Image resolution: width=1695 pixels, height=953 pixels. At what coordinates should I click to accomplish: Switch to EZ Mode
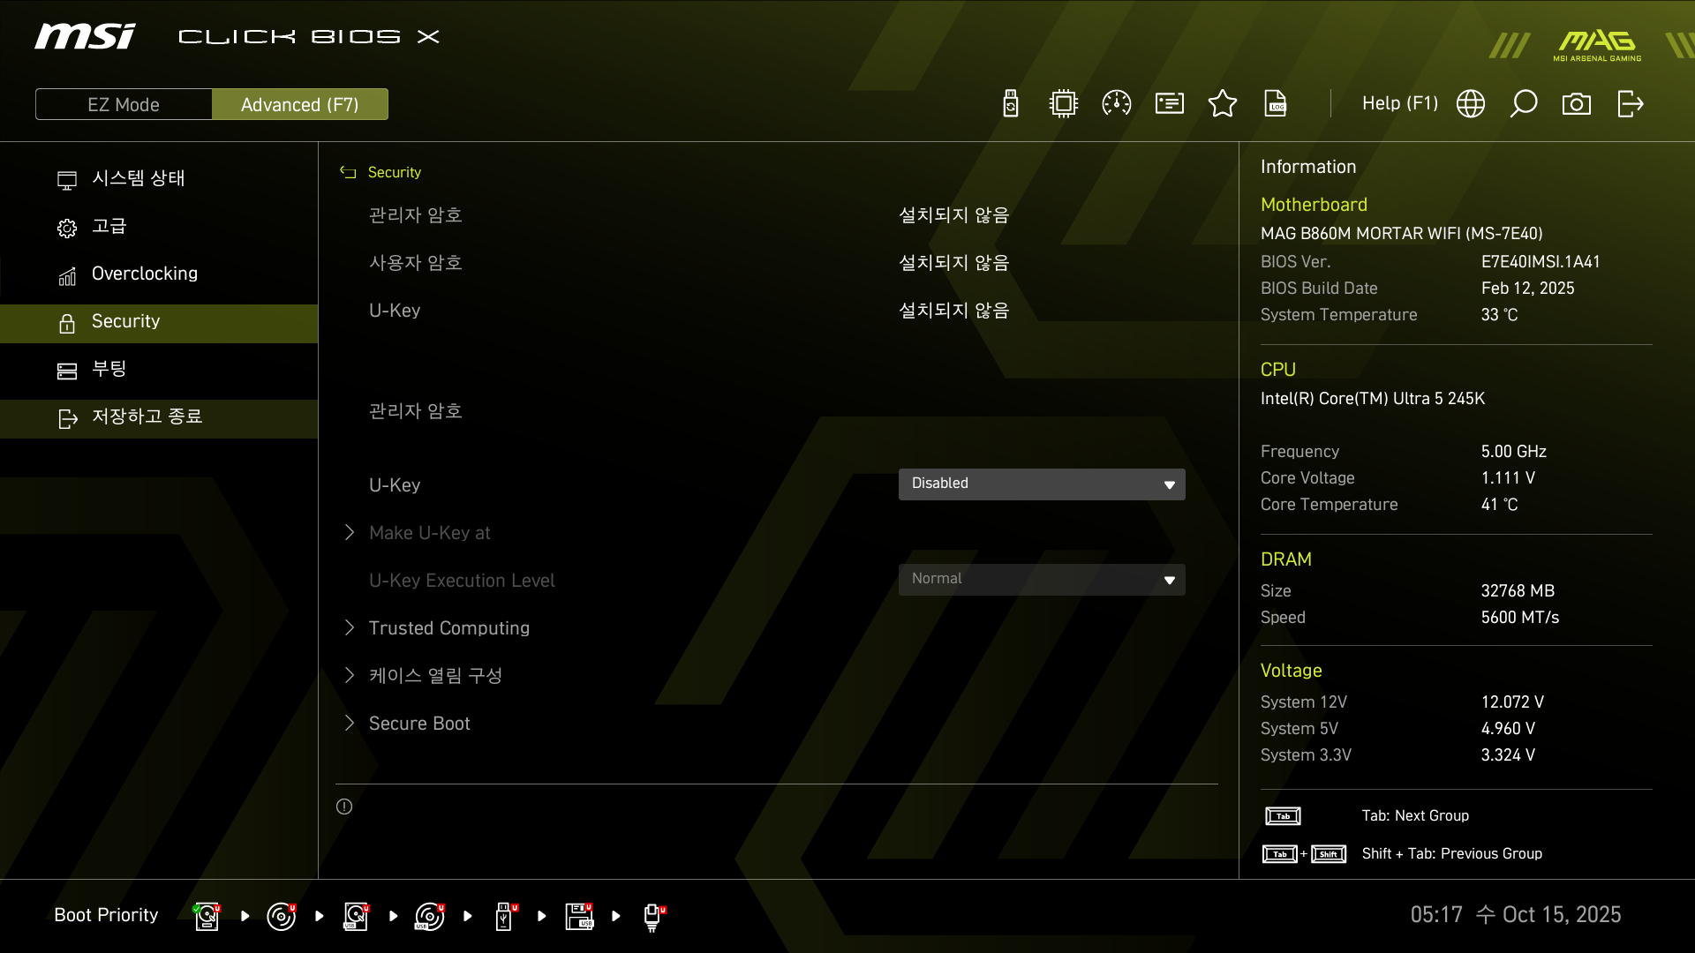[x=124, y=104]
